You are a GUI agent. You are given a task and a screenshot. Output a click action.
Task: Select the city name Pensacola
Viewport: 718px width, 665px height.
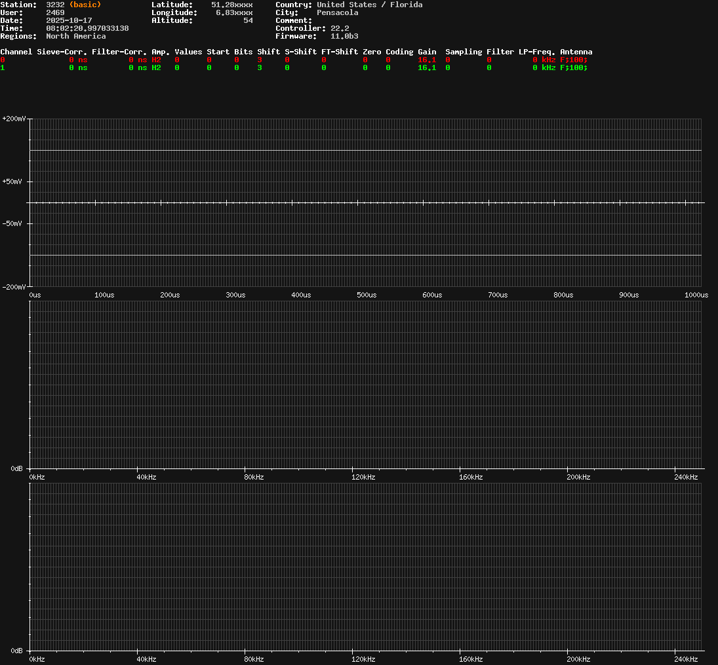point(337,12)
